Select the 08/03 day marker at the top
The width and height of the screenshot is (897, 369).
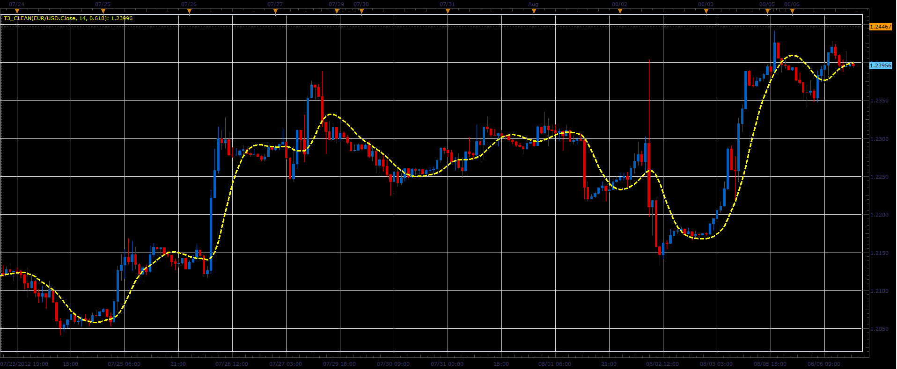[706, 4]
